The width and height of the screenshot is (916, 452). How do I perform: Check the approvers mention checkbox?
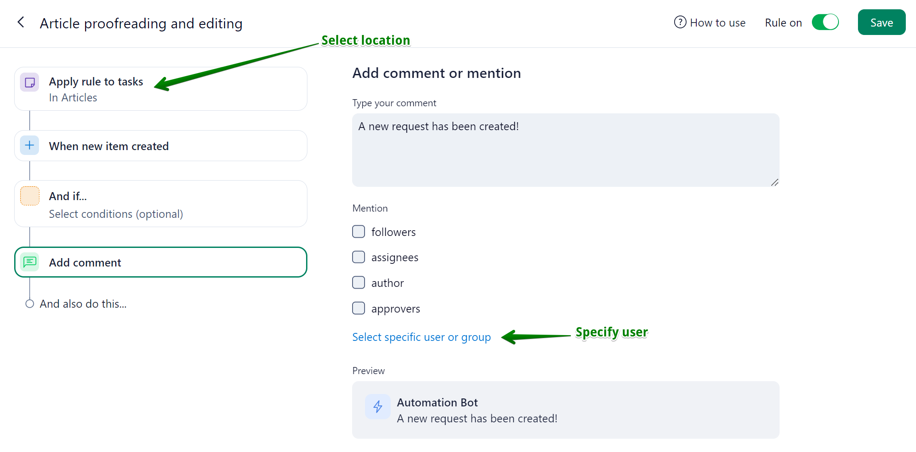(x=358, y=308)
